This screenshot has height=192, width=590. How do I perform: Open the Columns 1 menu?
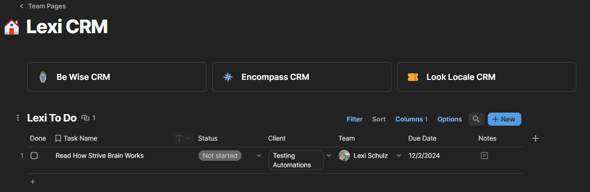[411, 119]
